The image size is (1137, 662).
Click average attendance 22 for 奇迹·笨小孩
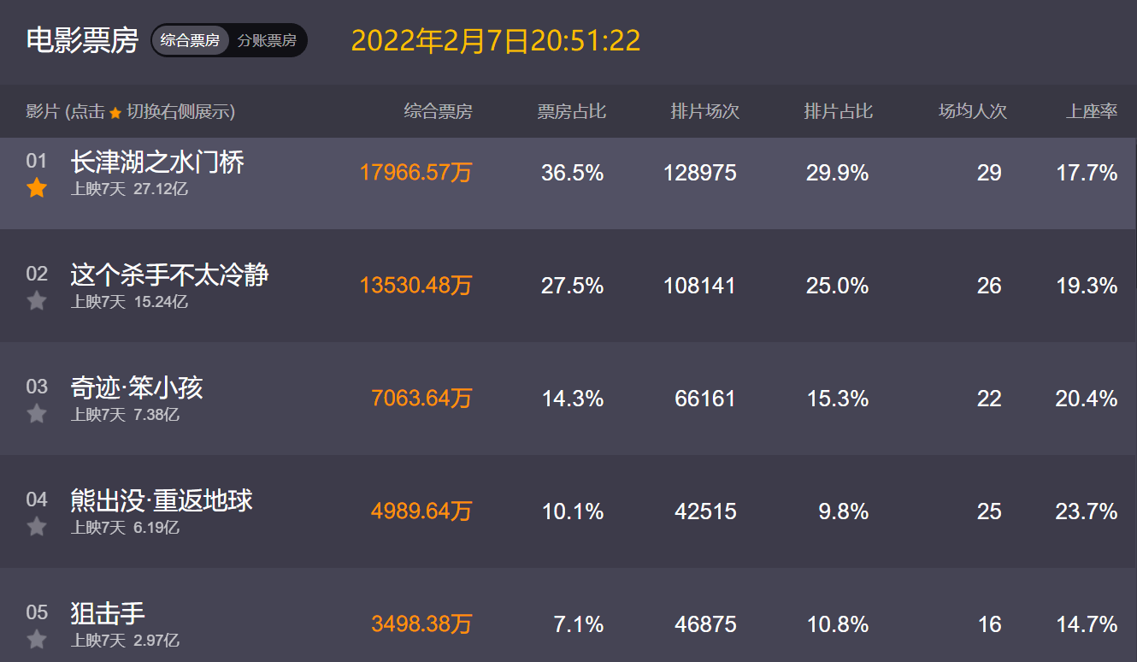pyautogui.click(x=989, y=399)
